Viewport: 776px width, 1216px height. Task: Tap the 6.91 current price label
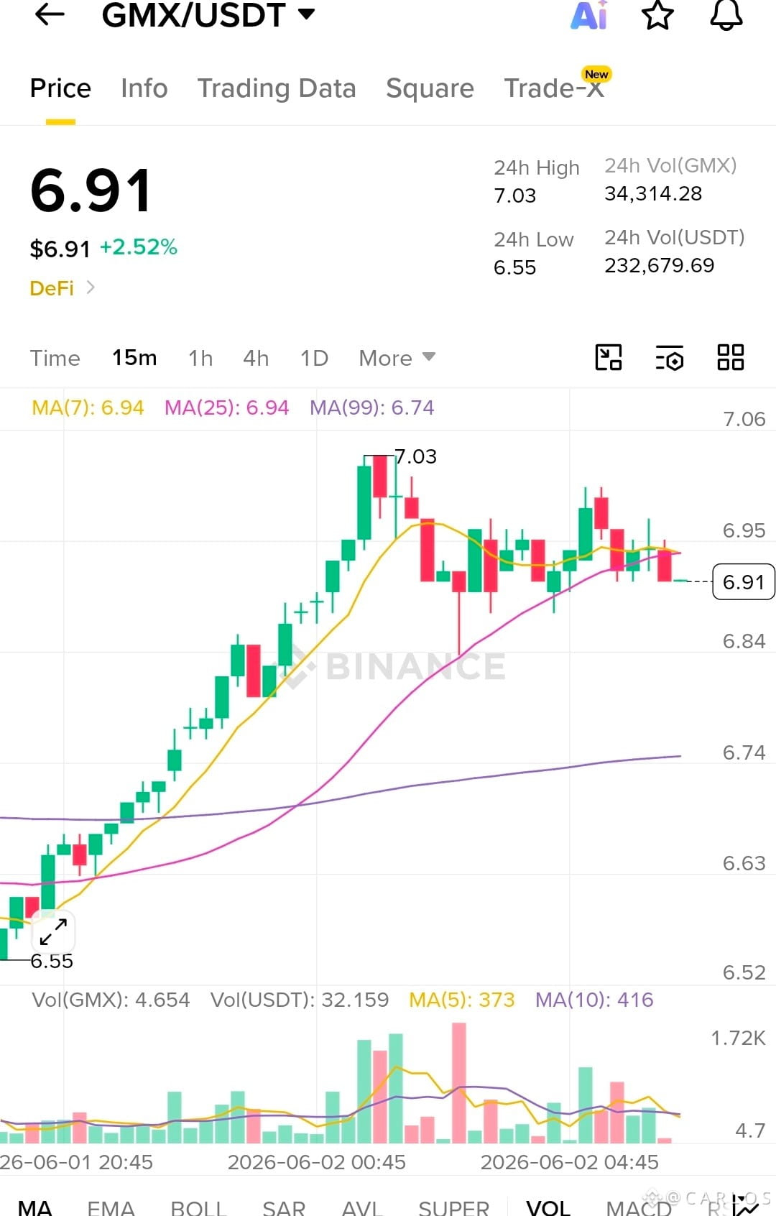[744, 581]
